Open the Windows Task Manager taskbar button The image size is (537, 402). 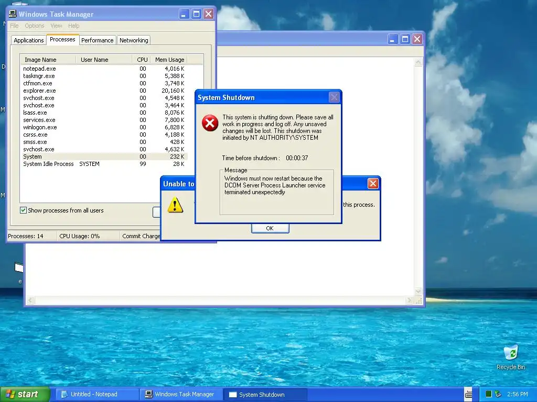pyautogui.click(x=181, y=394)
